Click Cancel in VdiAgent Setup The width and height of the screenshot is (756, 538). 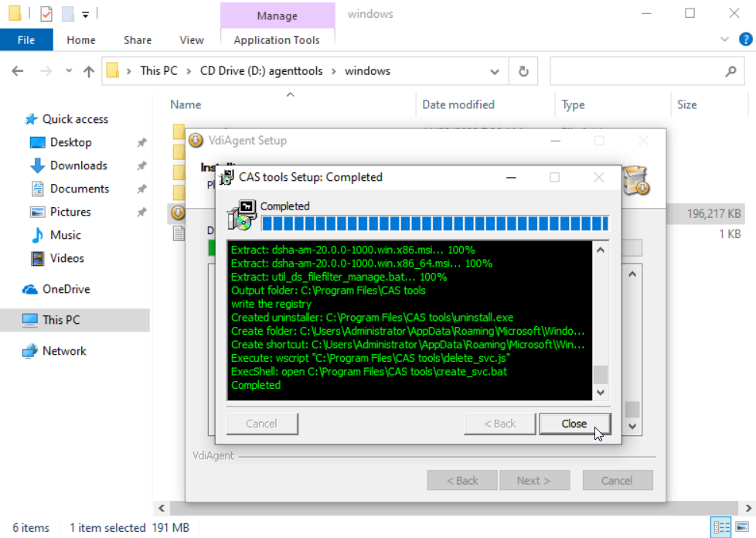point(617,481)
